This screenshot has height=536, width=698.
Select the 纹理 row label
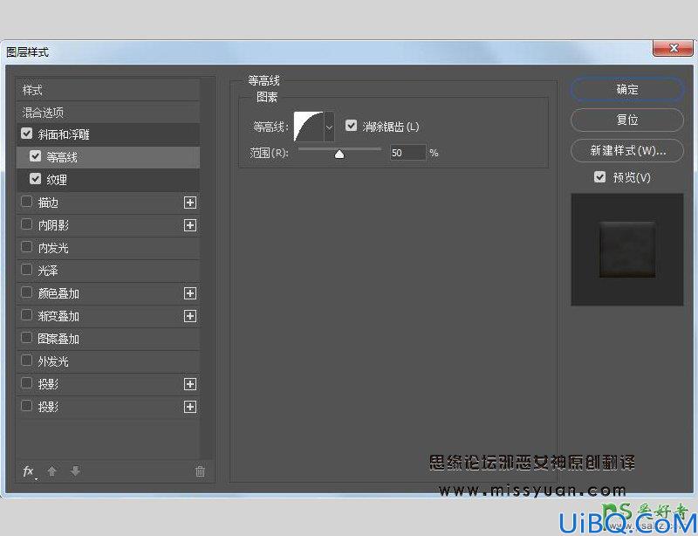(x=57, y=180)
